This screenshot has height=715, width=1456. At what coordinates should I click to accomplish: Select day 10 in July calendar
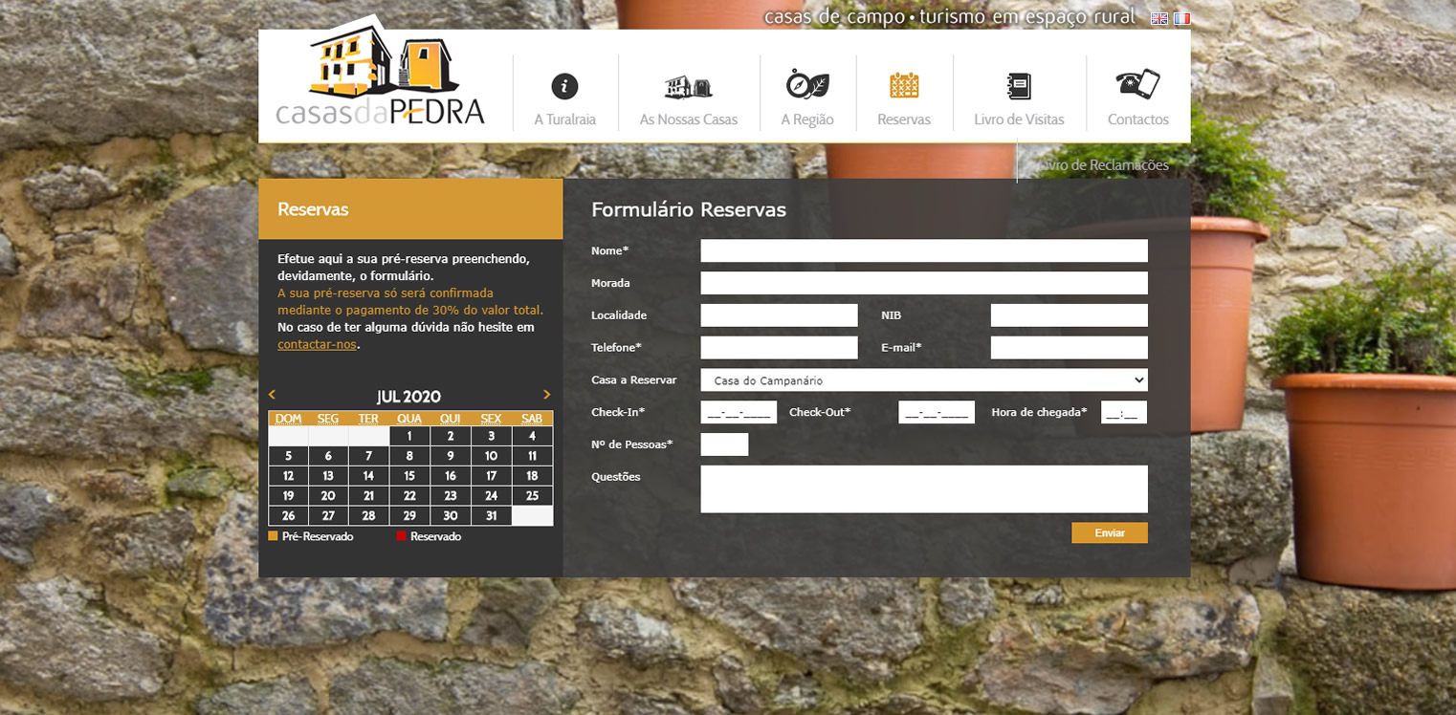tap(492, 456)
